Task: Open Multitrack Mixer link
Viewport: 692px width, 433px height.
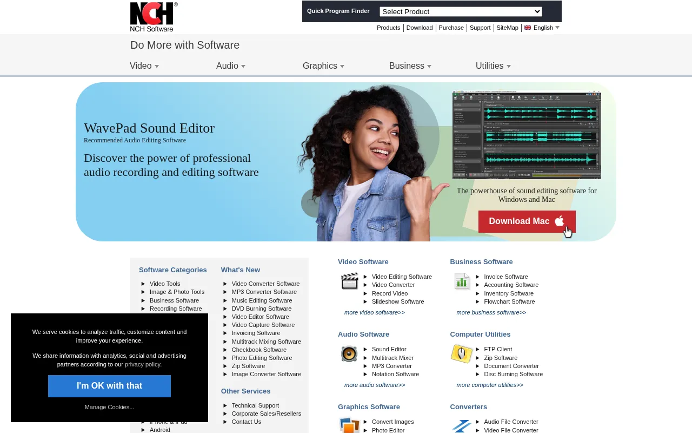Action: click(x=393, y=358)
